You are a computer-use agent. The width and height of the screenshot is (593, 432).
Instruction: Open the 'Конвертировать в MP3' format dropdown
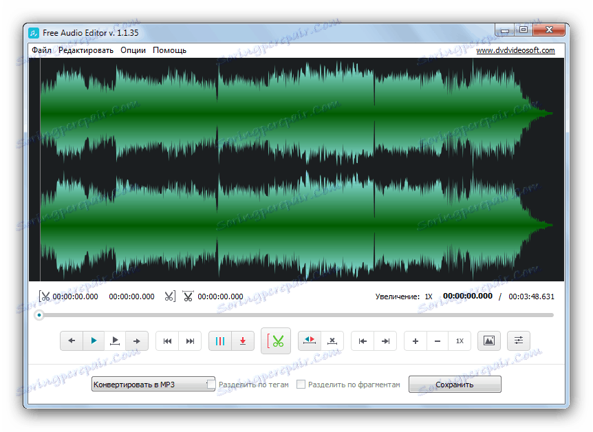(153, 385)
